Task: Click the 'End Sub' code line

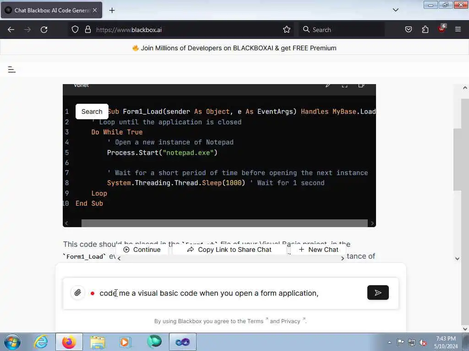Action: pos(89,203)
